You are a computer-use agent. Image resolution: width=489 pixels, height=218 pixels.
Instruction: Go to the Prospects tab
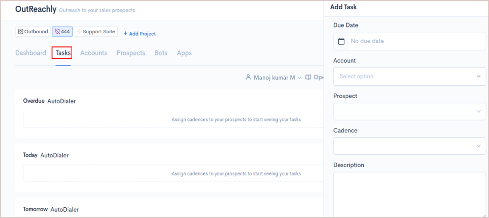(x=131, y=53)
